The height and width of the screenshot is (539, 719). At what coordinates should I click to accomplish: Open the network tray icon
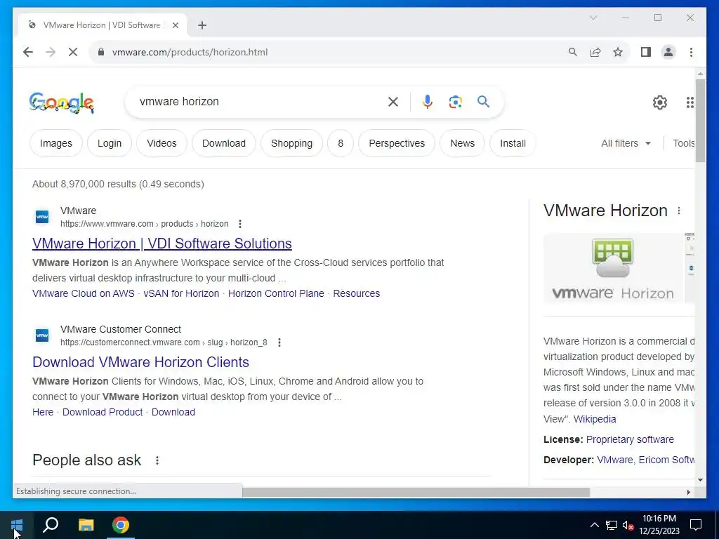(612, 525)
